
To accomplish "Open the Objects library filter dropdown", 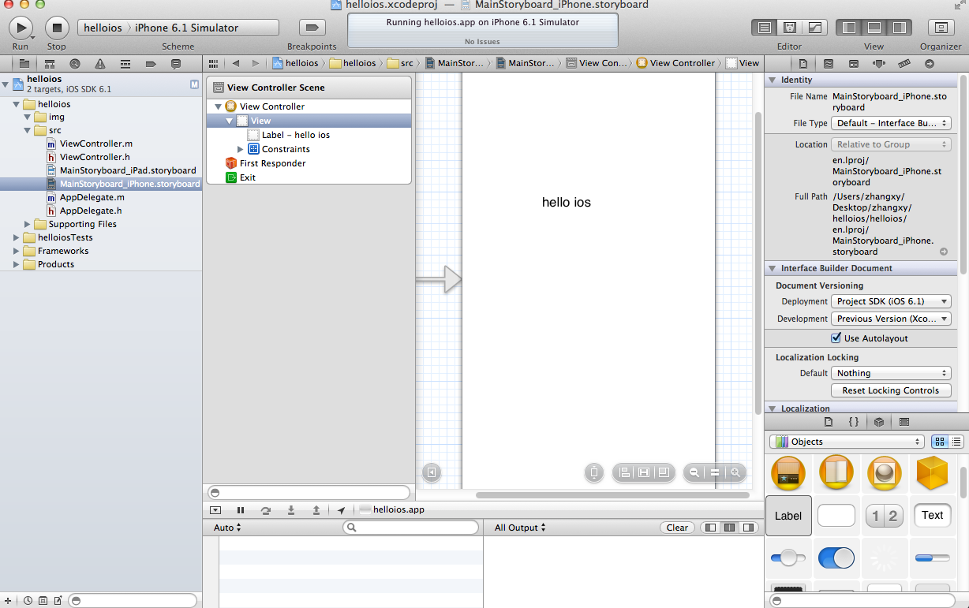I will coord(847,442).
